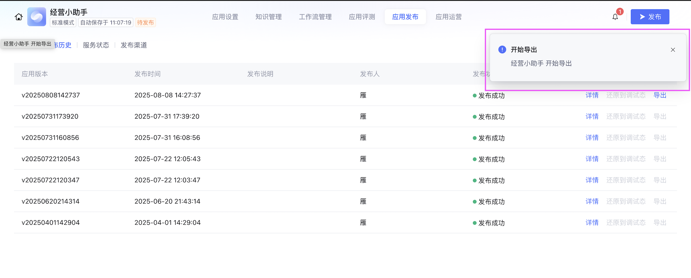Click 导出 for version v20250731173920

click(x=660, y=117)
